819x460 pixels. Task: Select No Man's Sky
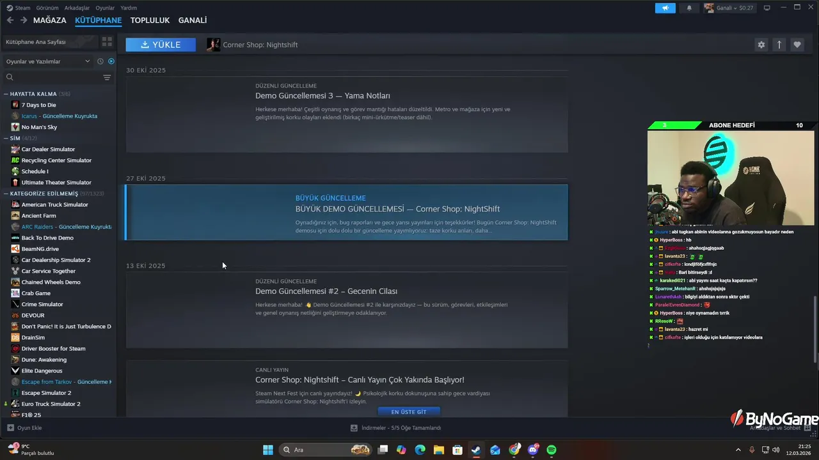pyautogui.click(x=39, y=127)
